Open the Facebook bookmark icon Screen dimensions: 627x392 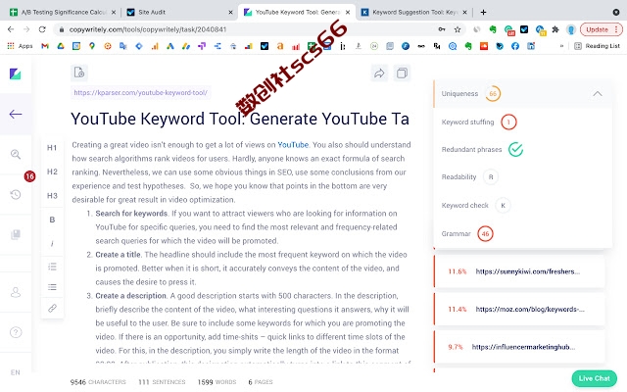(x=515, y=46)
